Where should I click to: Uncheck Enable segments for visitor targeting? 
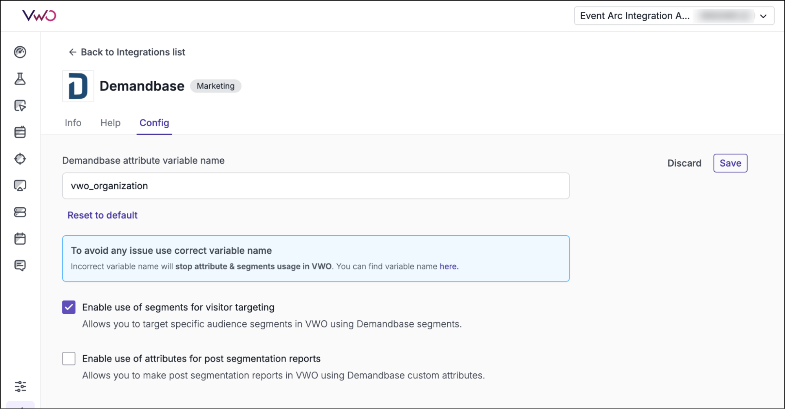(x=69, y=307)
